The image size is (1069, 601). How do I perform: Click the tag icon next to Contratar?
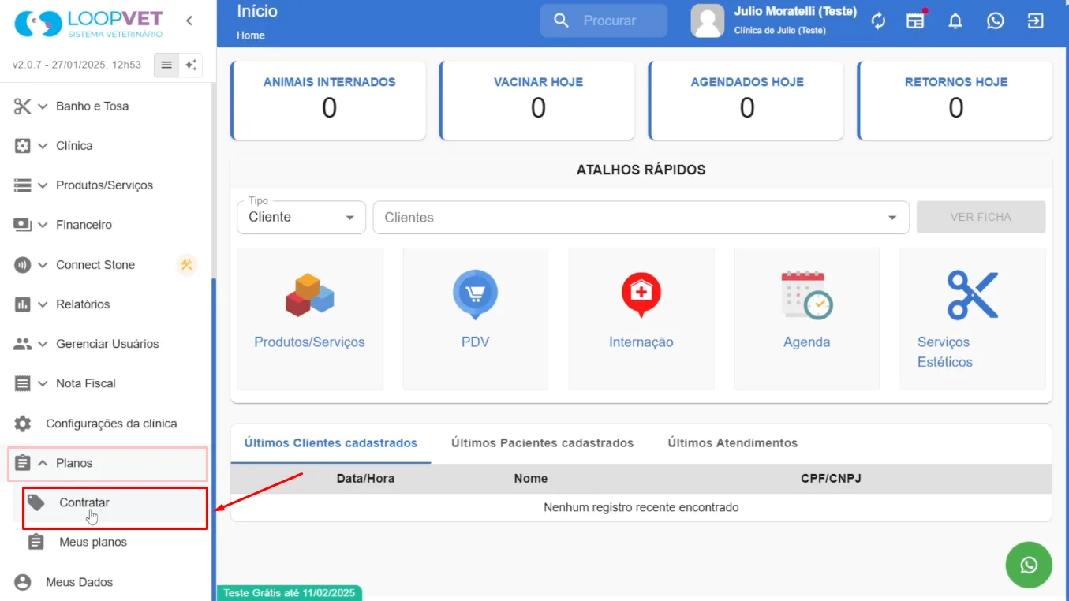click(36, 502)
